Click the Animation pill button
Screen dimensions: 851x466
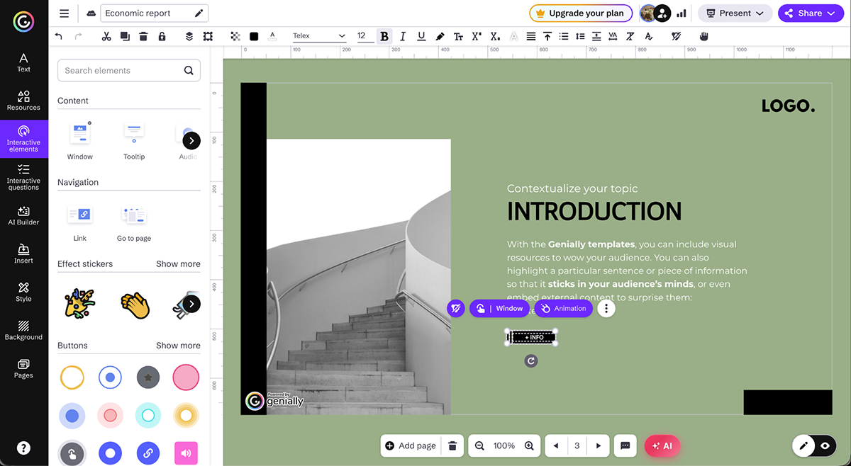point(563,308)
